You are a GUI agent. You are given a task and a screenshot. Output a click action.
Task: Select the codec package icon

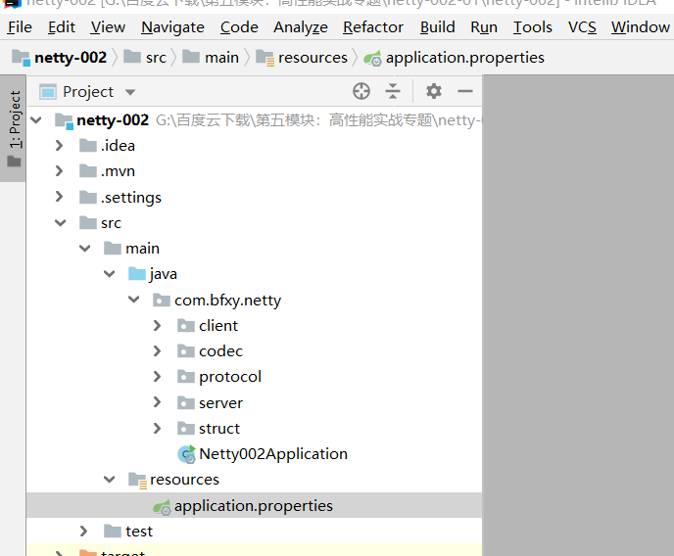[186, 351]
